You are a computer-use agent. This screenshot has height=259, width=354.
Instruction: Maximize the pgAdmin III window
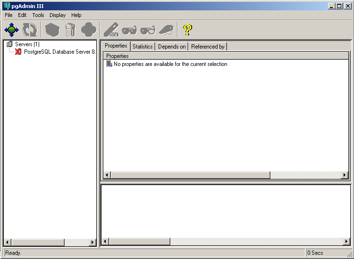(x=339, y=6)
